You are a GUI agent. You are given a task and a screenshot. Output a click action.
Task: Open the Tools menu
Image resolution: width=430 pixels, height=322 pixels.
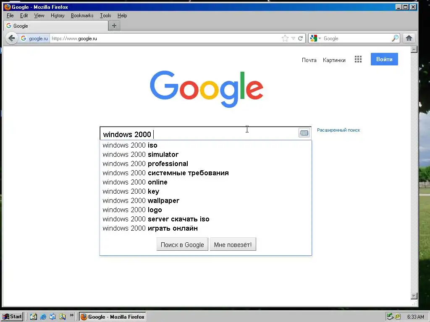[x=105, y=16]
